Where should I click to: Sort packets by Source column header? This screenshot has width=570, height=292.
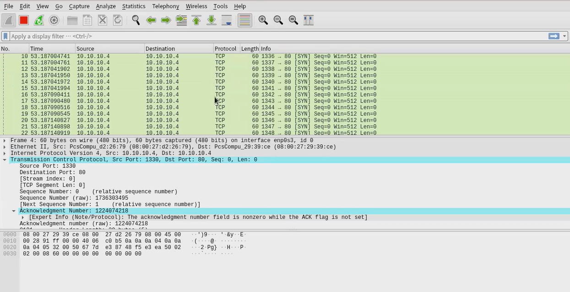tap(110, 48)
